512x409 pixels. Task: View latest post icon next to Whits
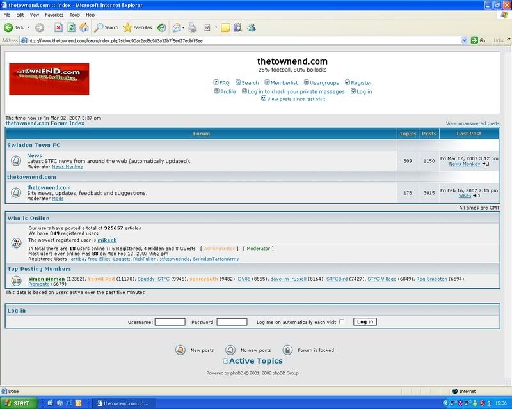tap(476, 196)
